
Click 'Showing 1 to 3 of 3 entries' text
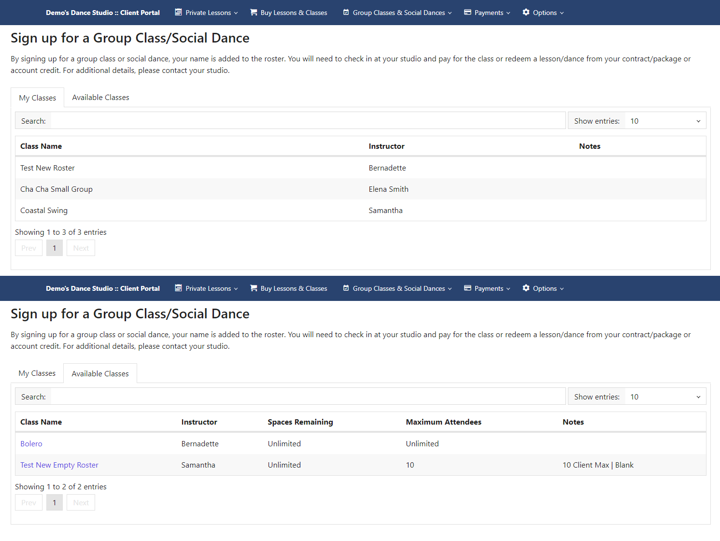[x=61, y=232]
